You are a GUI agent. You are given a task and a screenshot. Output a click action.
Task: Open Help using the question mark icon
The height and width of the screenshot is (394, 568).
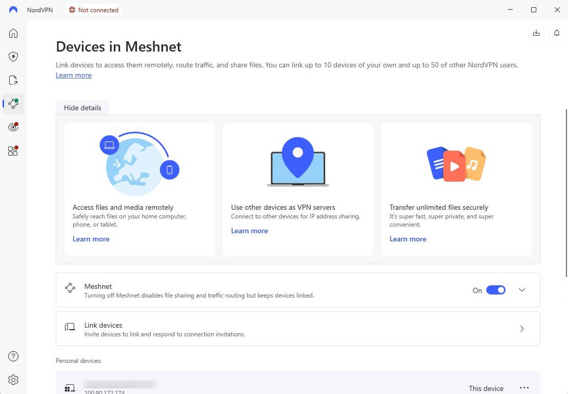[x=13, y=356]
